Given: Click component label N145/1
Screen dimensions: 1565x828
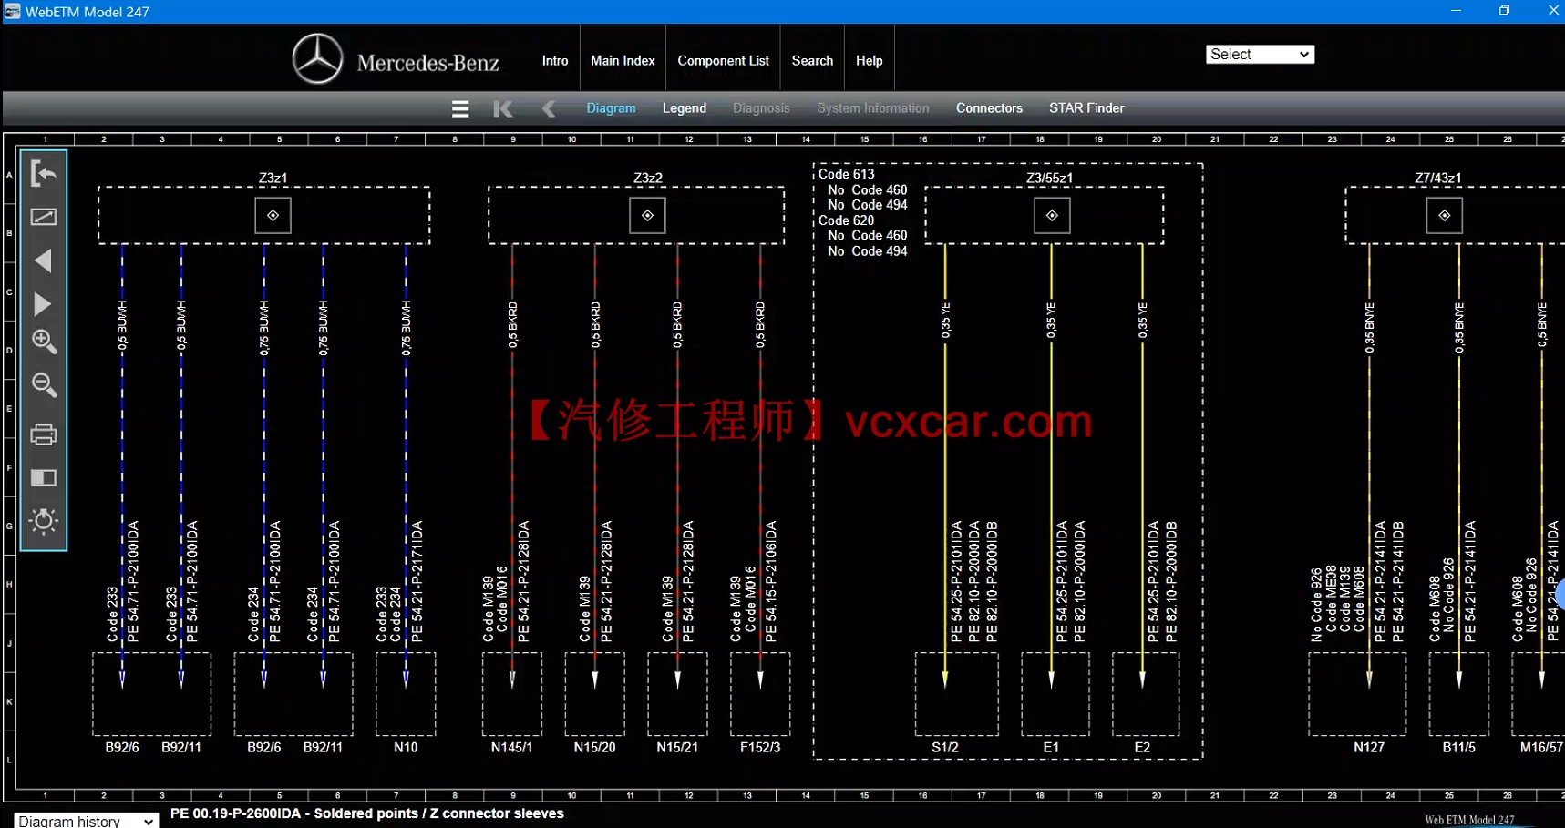Looking at the screenshot, I should (512, 748).
